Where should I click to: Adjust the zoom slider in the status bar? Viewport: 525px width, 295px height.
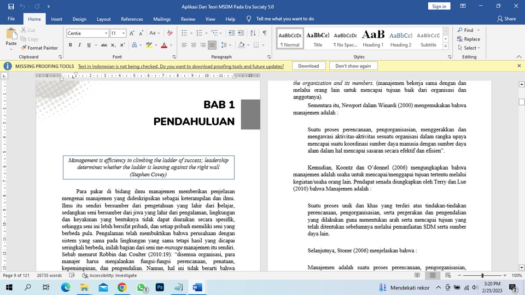pos(482,275)
